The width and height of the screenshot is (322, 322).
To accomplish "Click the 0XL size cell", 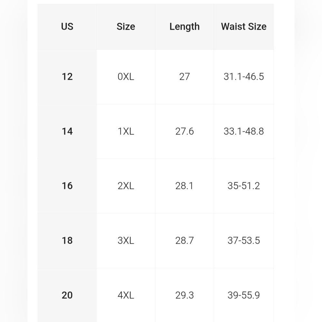I will click(126, 77).
